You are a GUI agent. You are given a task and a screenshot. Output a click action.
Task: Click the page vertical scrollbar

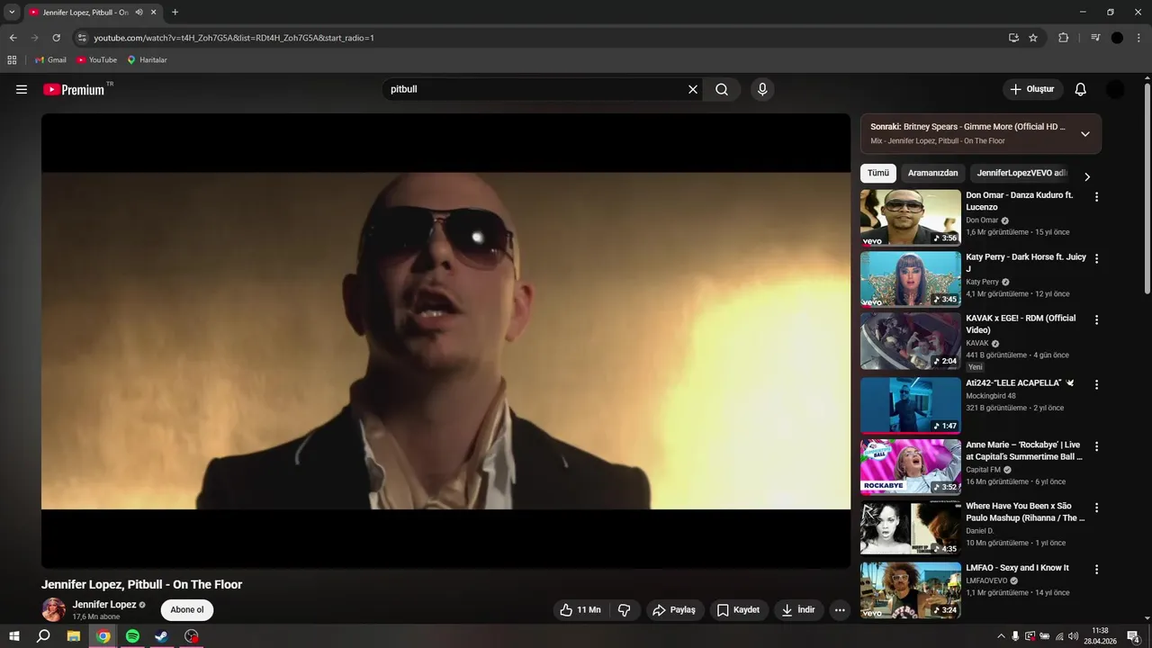[x=1147, y=187]
